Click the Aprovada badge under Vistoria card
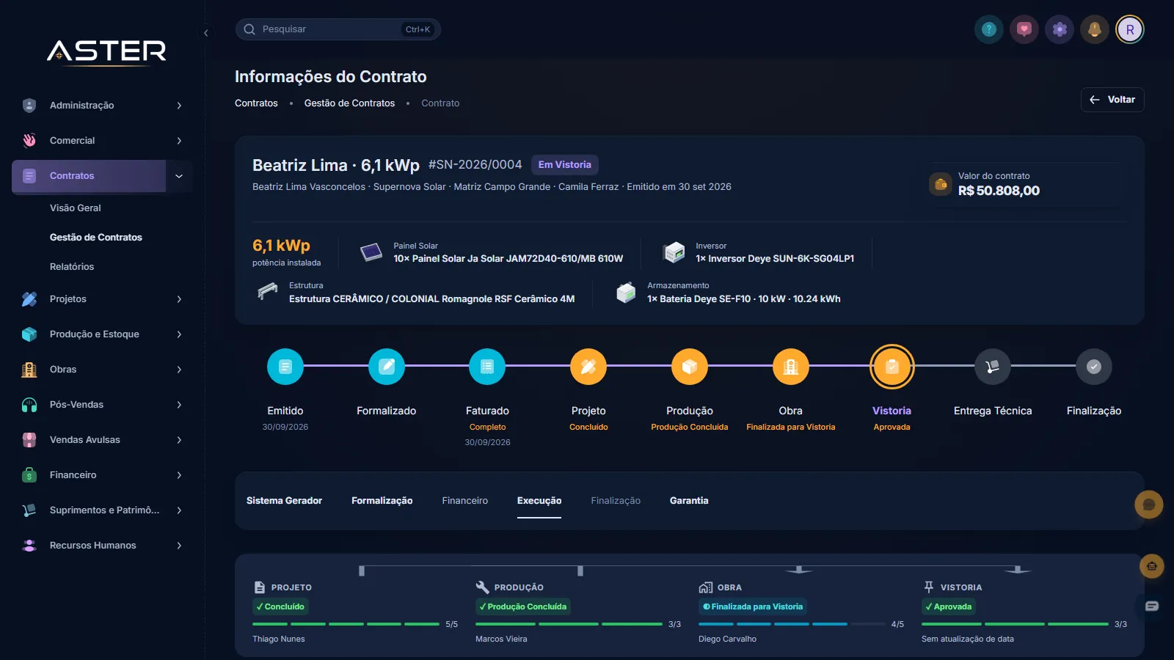The height and width of the screenshot is (660, 1174). (x=948, y=606)
